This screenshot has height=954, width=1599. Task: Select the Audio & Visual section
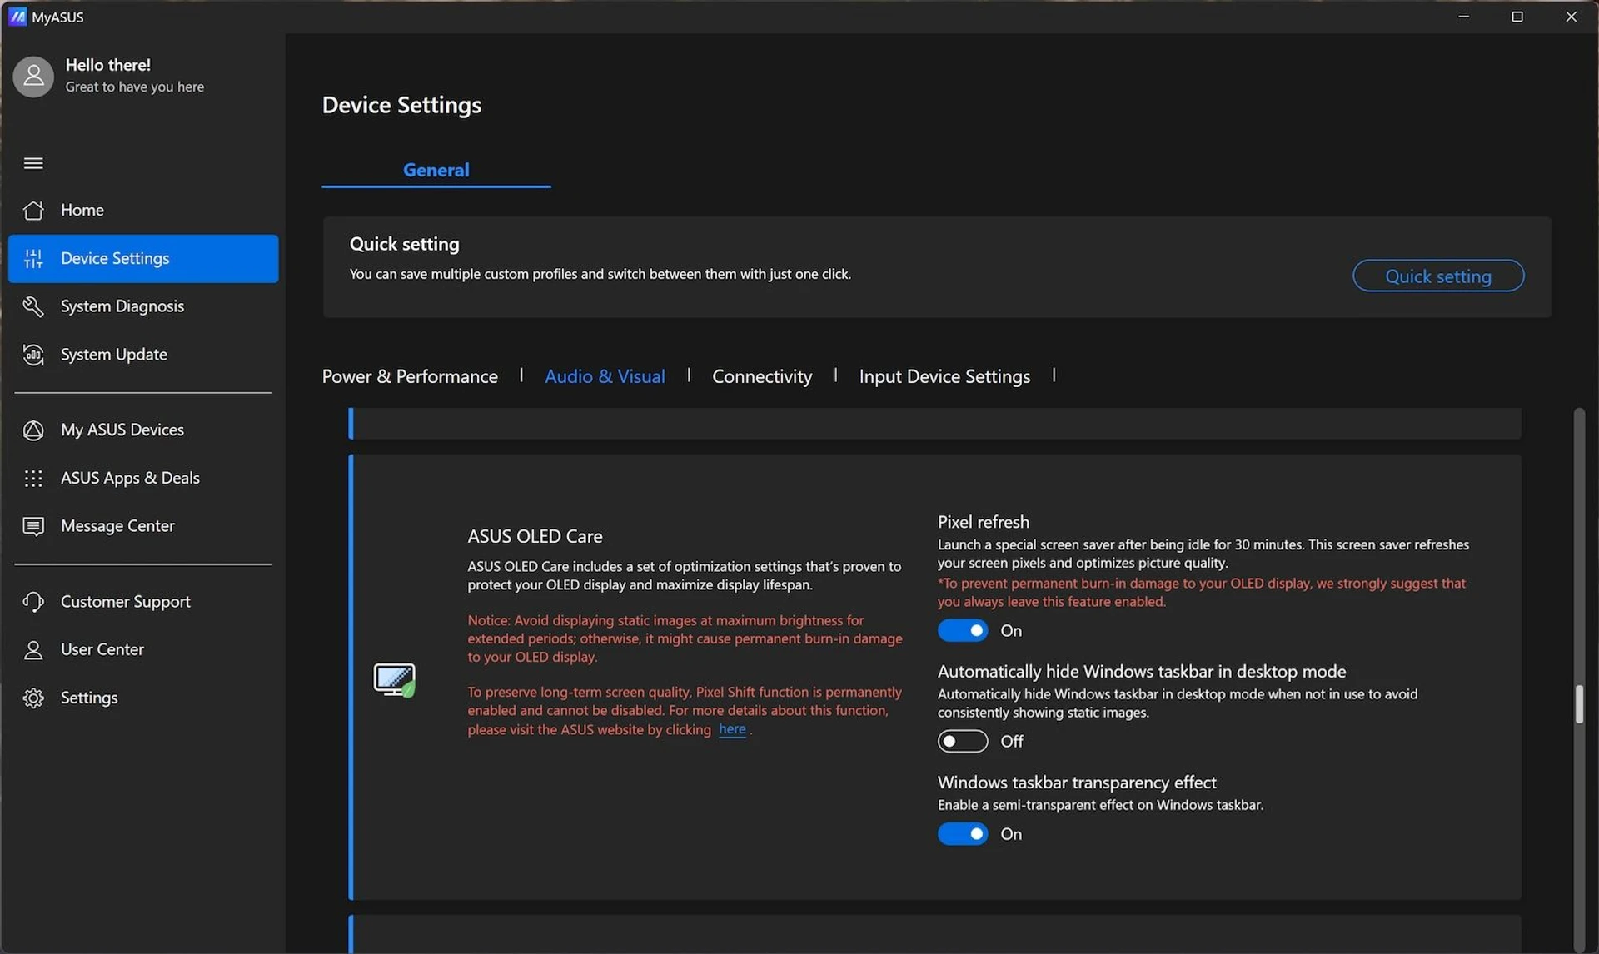(x=605, y=376)
